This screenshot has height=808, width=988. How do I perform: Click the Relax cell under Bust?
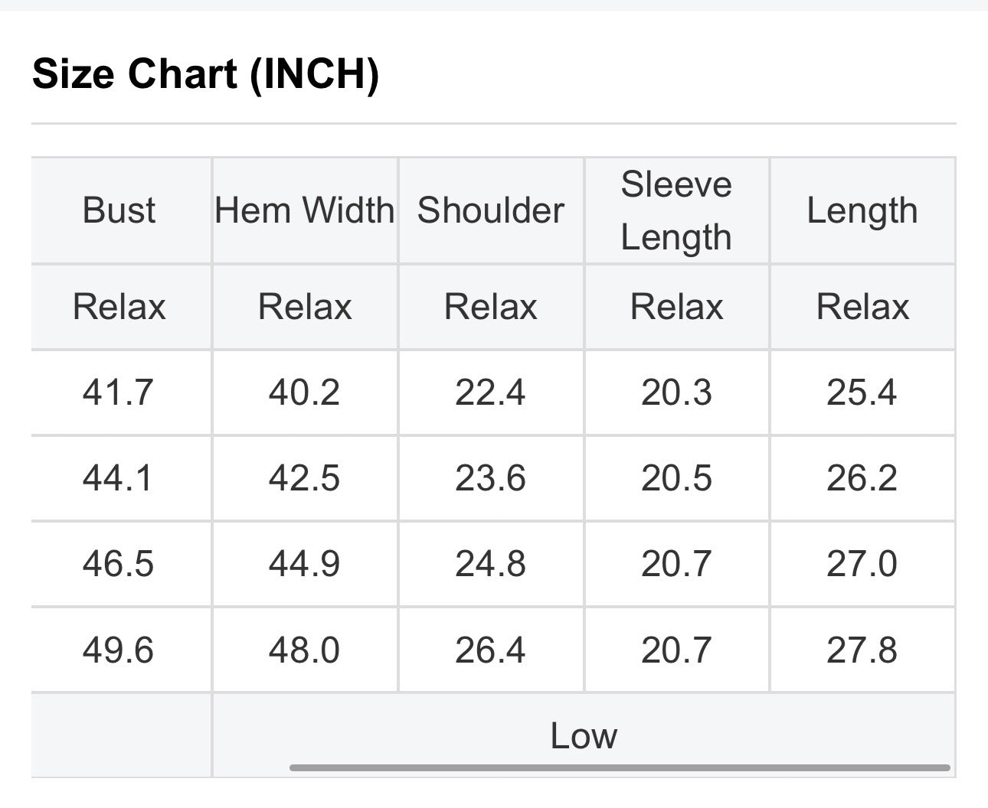(x=119, y=307)
